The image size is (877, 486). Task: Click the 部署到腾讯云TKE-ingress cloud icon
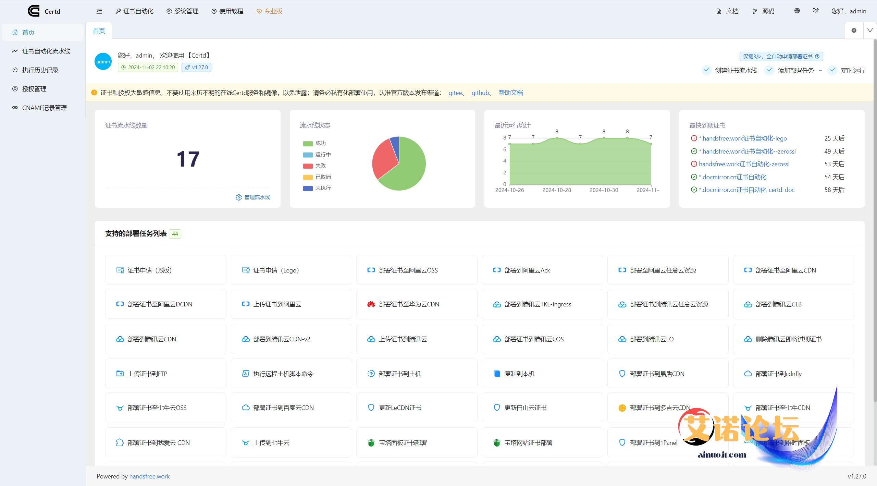[497, 304]
